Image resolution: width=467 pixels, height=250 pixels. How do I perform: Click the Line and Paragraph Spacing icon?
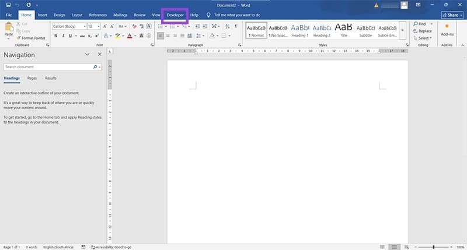(198, 36)
